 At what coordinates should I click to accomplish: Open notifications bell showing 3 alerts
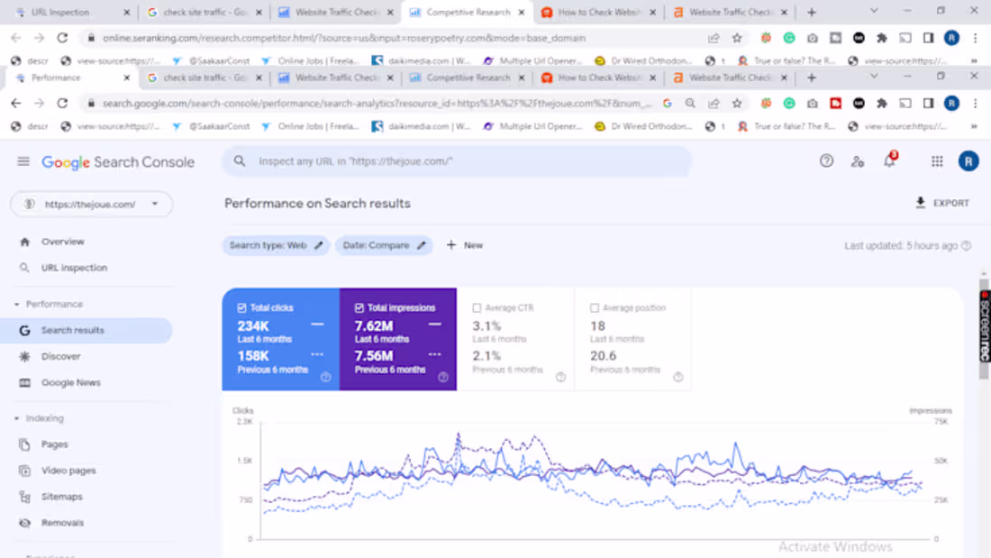889,160
